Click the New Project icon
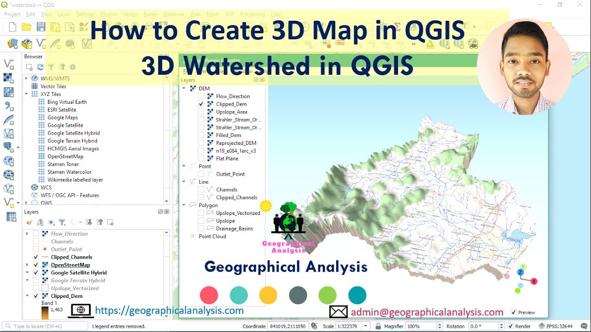The image size is (591, 332). (12, 27)
